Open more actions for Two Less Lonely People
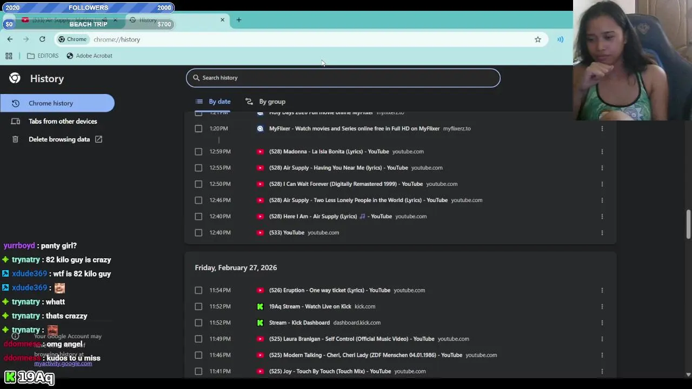This screenshot has height=389, width=692. [602, 200]
